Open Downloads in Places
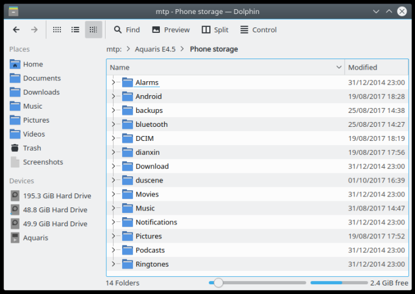 point(35,92)
